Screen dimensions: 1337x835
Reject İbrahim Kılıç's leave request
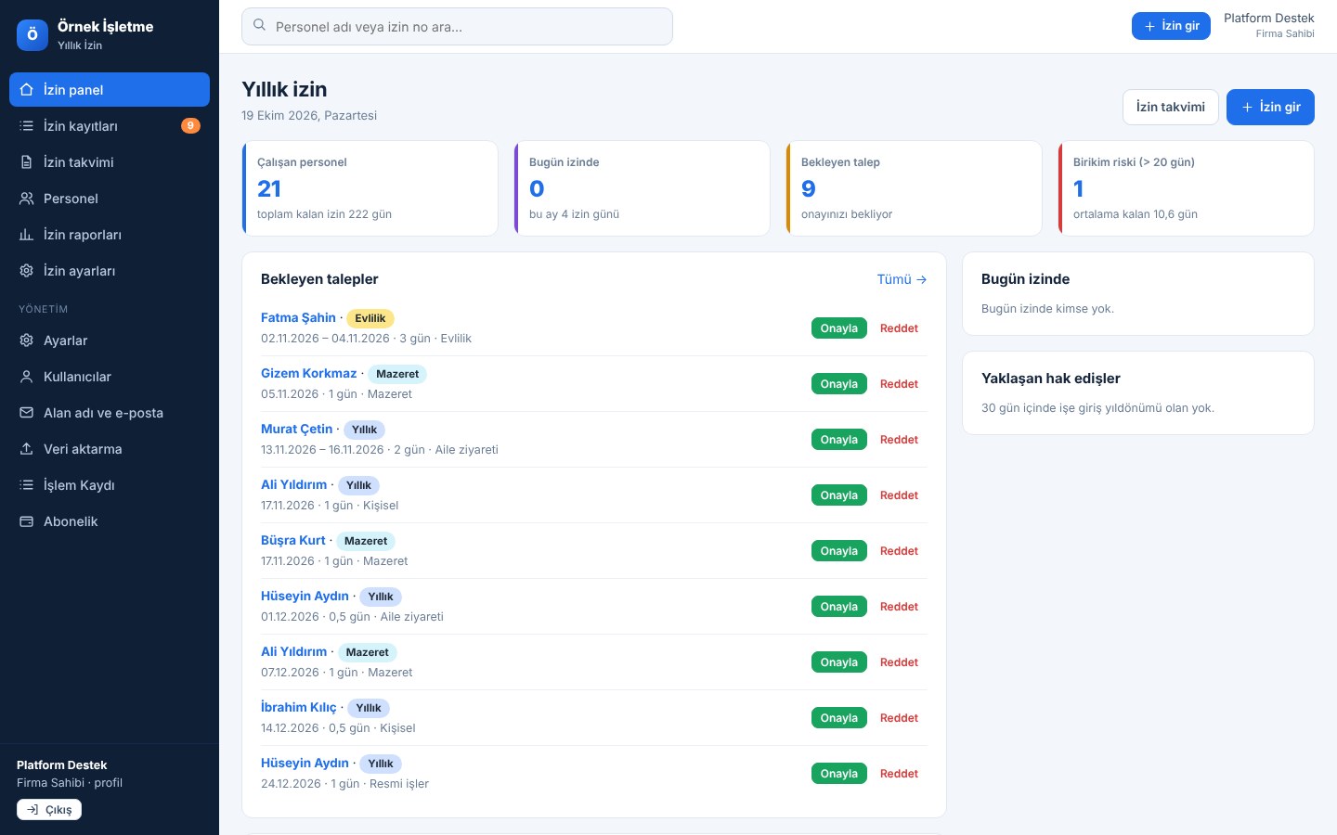point(899,718)
